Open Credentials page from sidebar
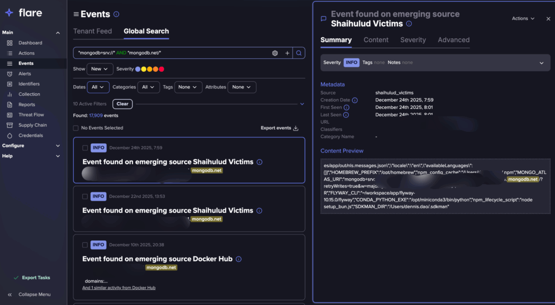The height and width of the screenshot is (305, 555). [31, 135]
